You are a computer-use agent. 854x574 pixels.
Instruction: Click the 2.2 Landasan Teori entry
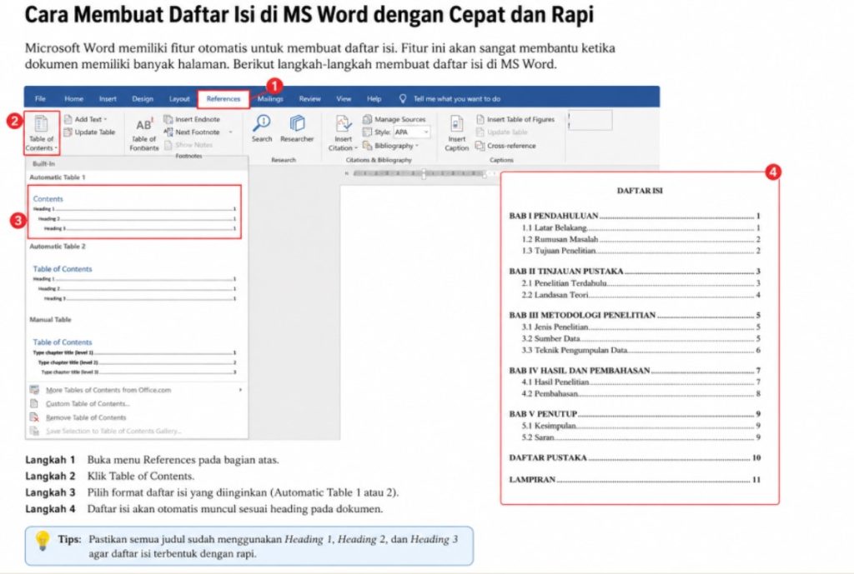click(x=640, y=295)
